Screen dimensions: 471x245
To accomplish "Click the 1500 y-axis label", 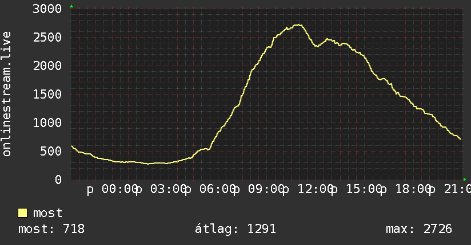I will tap(47, 95).
